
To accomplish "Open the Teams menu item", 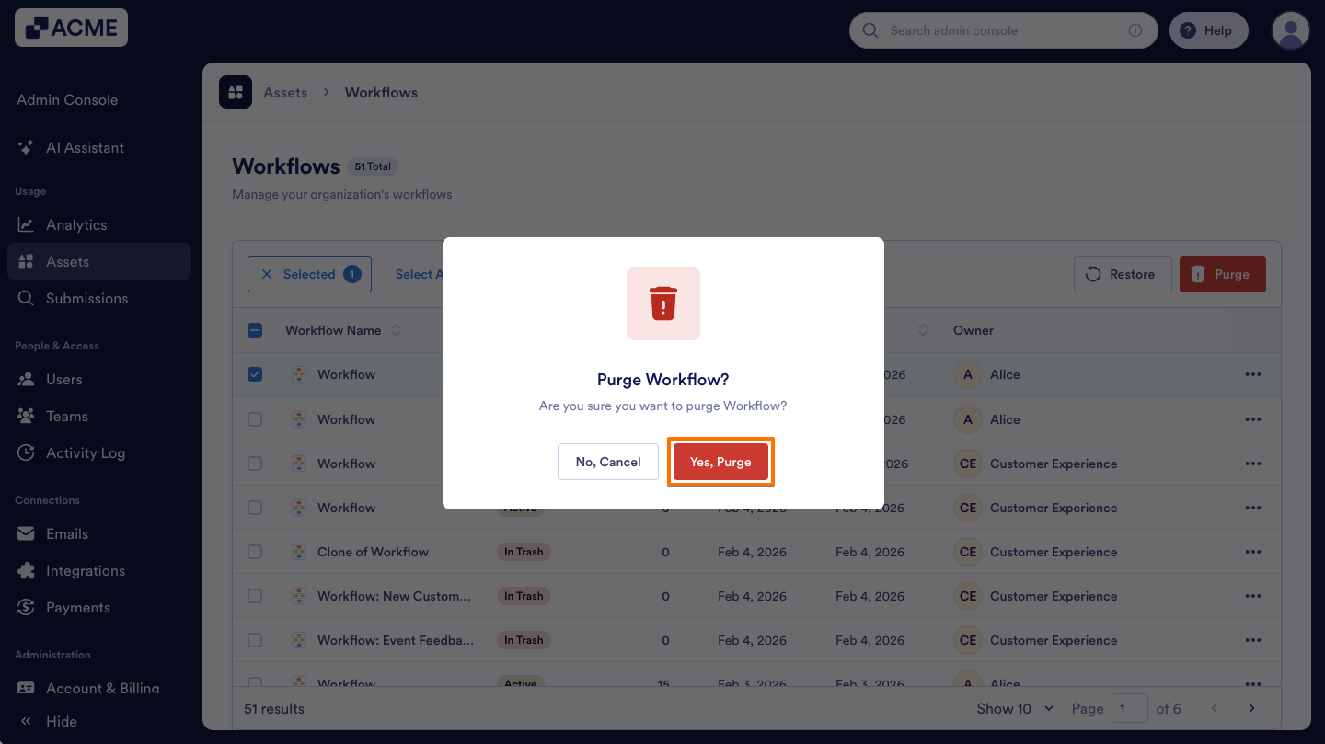I will [64, 416].
